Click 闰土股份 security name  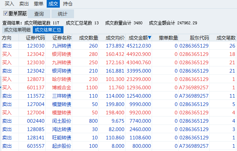pos(62,121)
